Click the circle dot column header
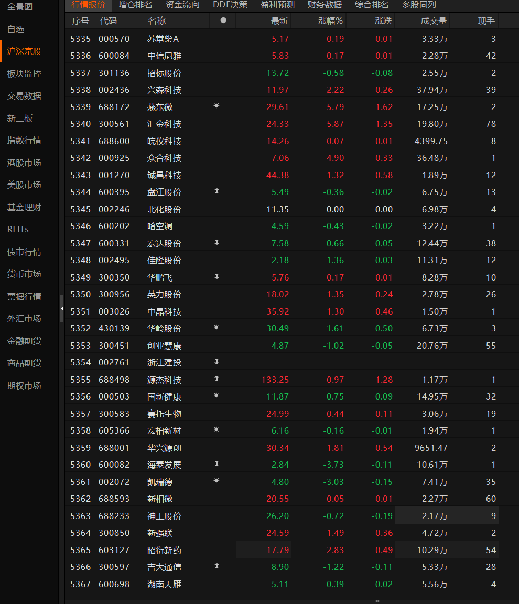This screenshot has width=519, height=604. click(223, 20)
